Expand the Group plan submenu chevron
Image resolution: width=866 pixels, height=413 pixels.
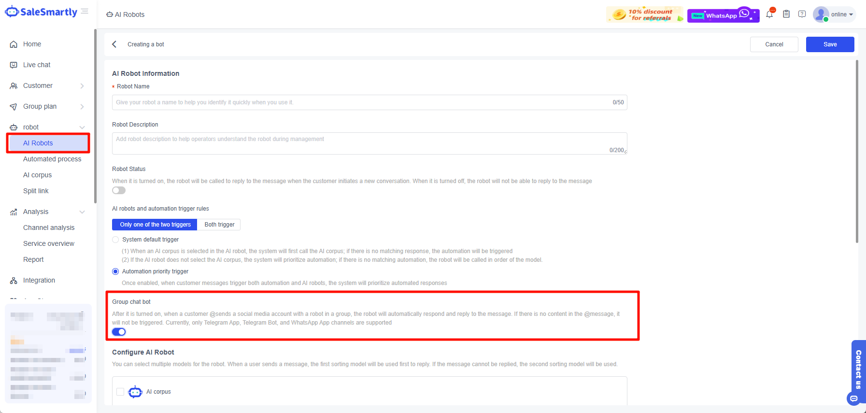point(82,107)
